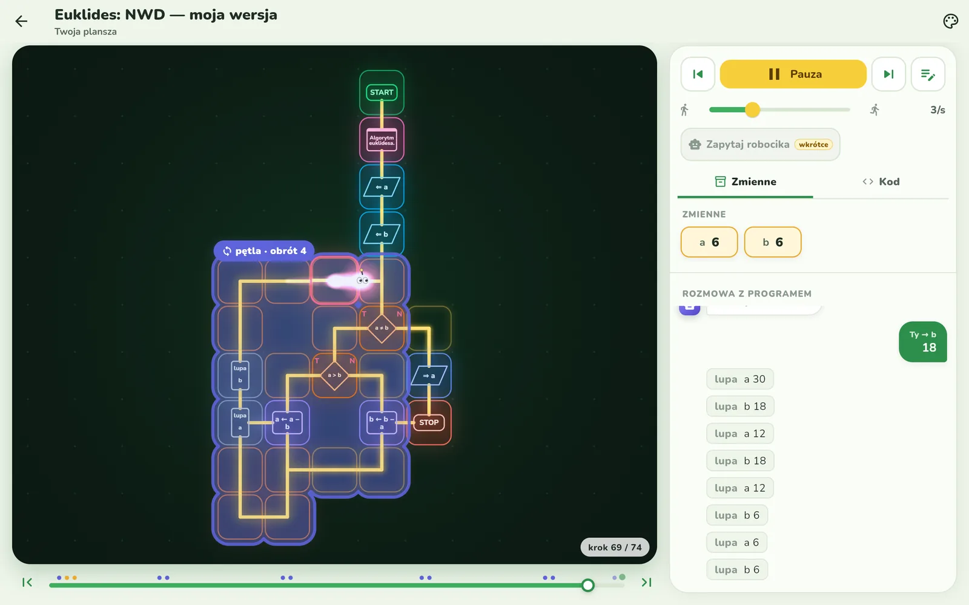Click the a ≠ b decision diamond

point(382,328)
